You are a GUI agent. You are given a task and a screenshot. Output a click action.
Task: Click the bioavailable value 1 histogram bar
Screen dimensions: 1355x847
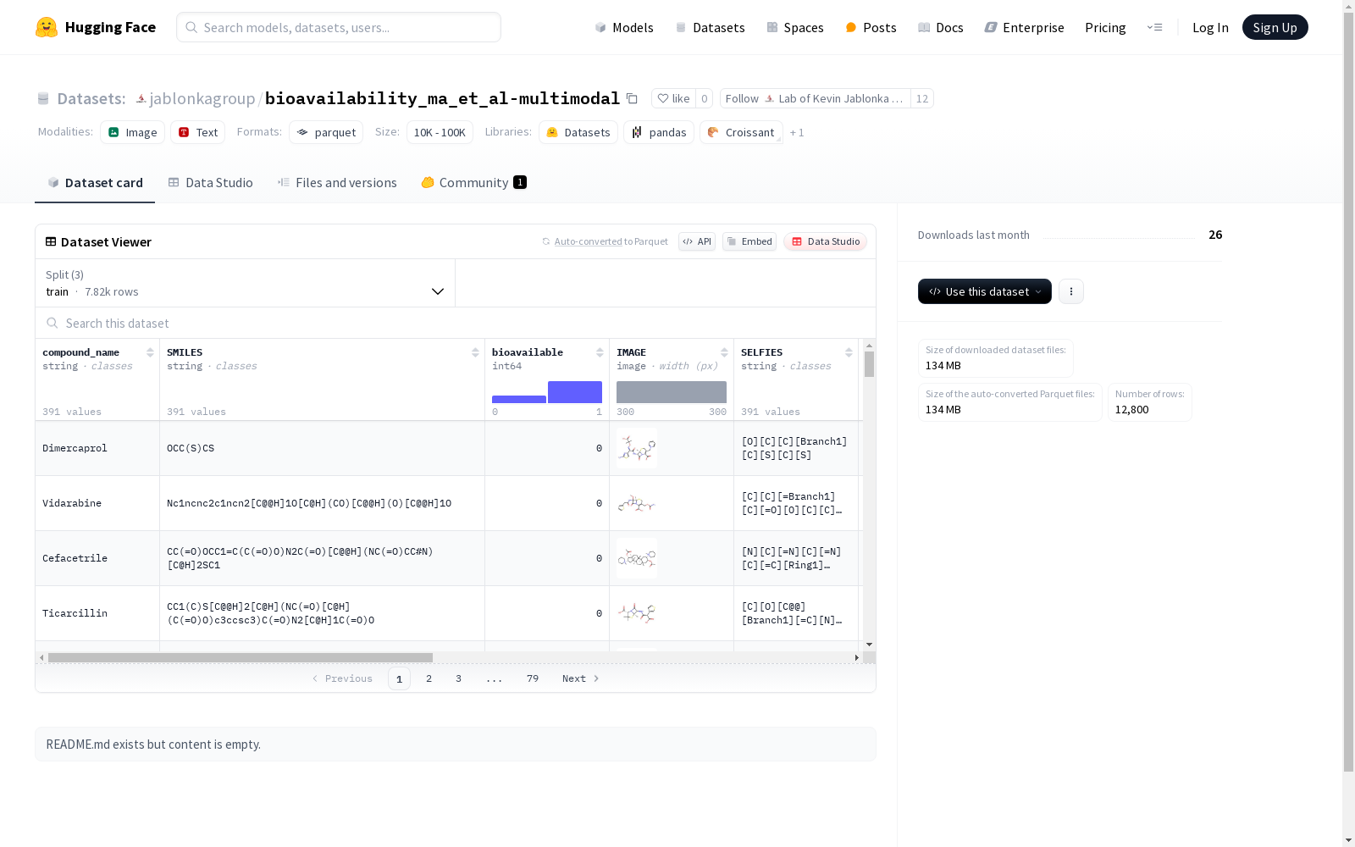pyautogui.click(x=575, y=392)
